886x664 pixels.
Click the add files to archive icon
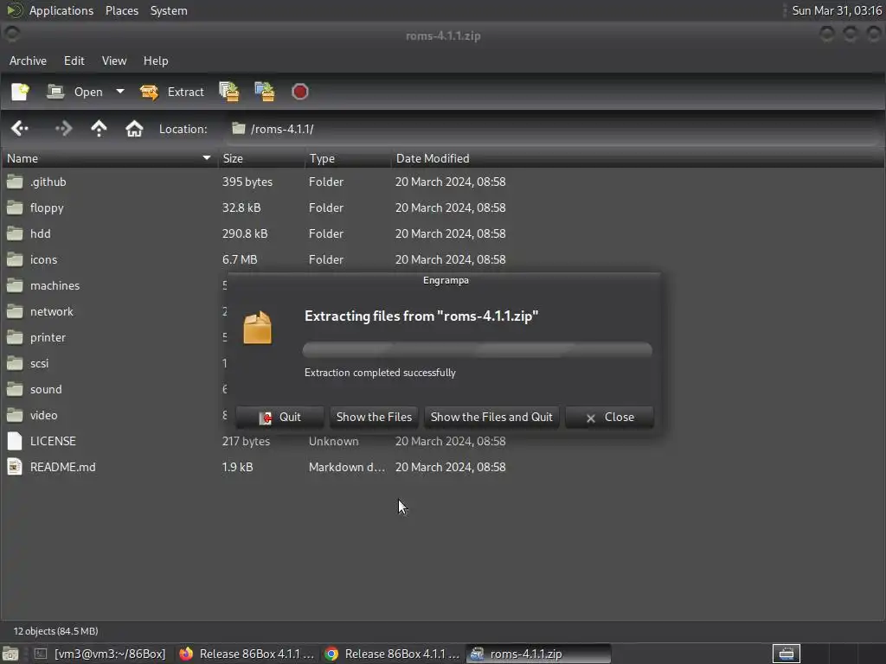pos(229,92)
